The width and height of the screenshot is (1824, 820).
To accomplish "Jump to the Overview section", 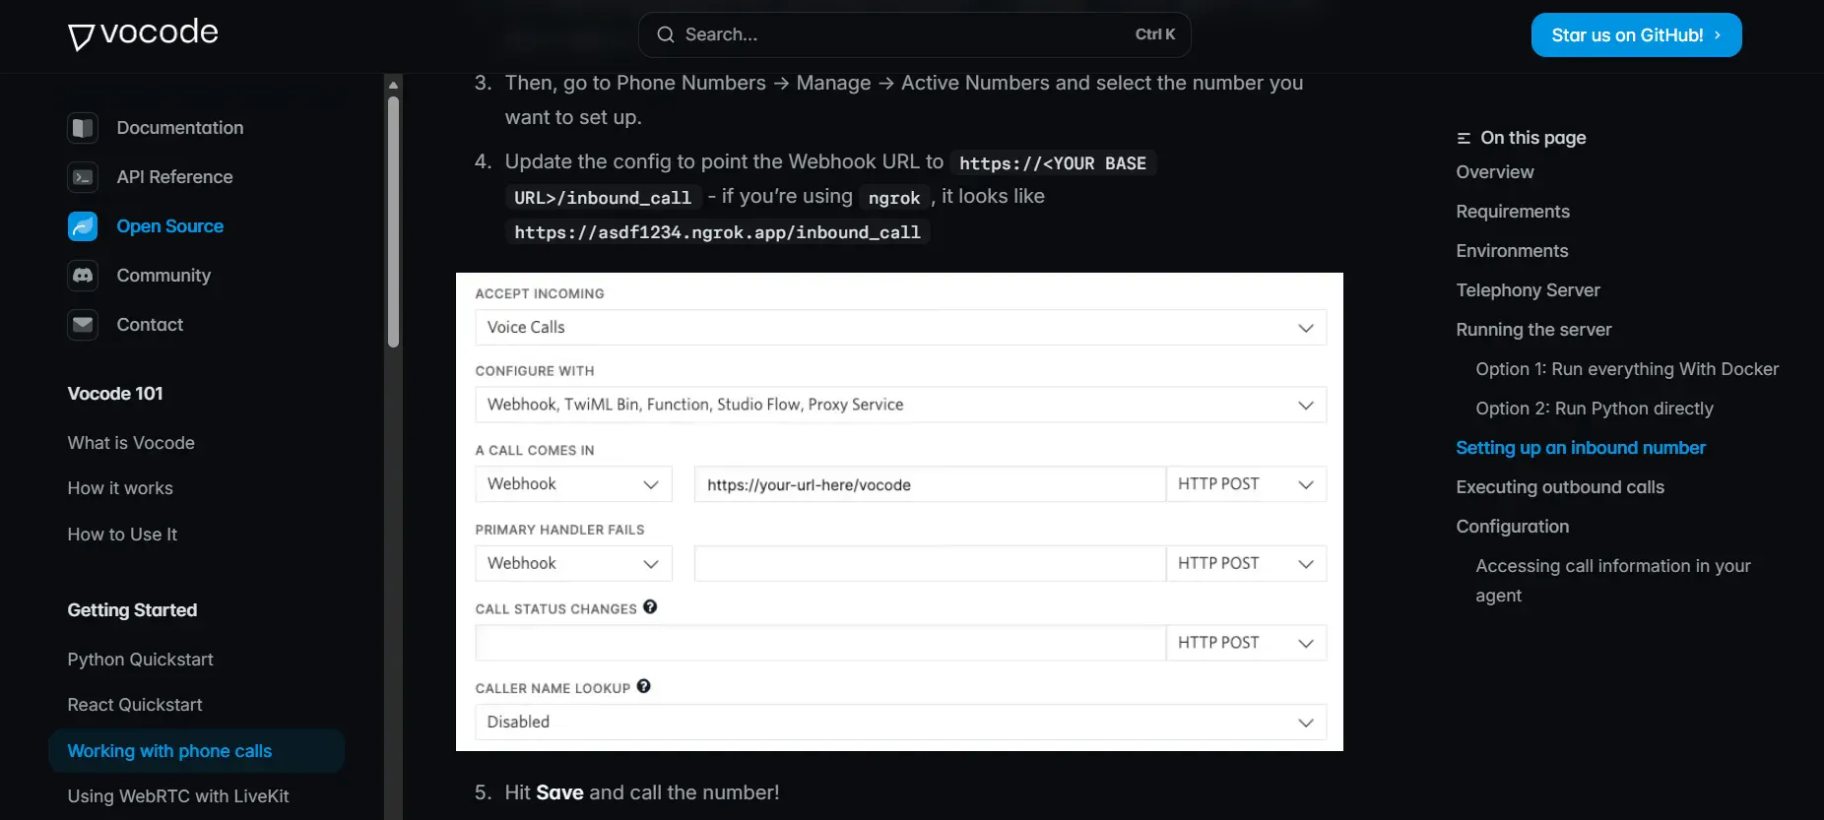I will pyautogui.click(x=1495, y=172).
